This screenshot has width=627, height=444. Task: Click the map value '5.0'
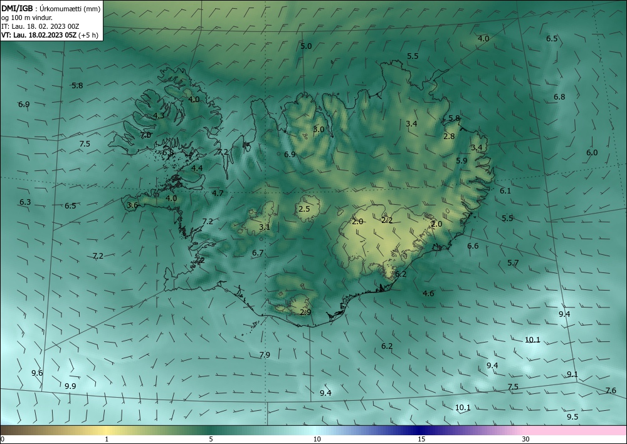pyautogui.click(x=306, y=46)
